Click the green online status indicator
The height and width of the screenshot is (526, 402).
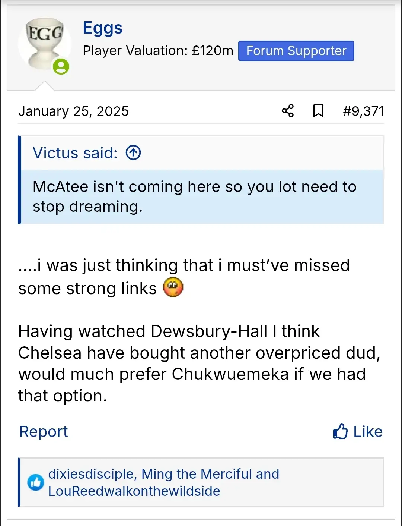[61, 67]
